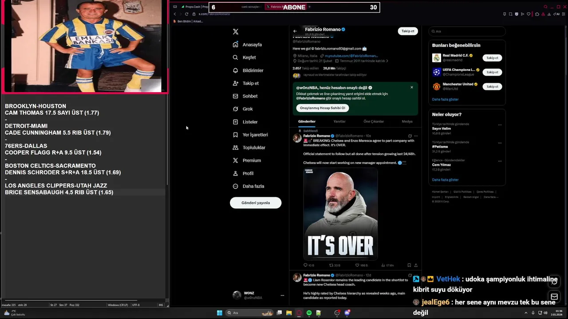Open more options on Maresca post
This screenshot has height=319, width=568.
416,136
